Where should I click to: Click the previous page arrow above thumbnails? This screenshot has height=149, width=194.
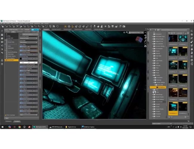pos(169,33)
